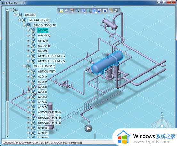
Task: Click the blue star favorites icon
Action: pyautogui.click(x=105, y=11)
